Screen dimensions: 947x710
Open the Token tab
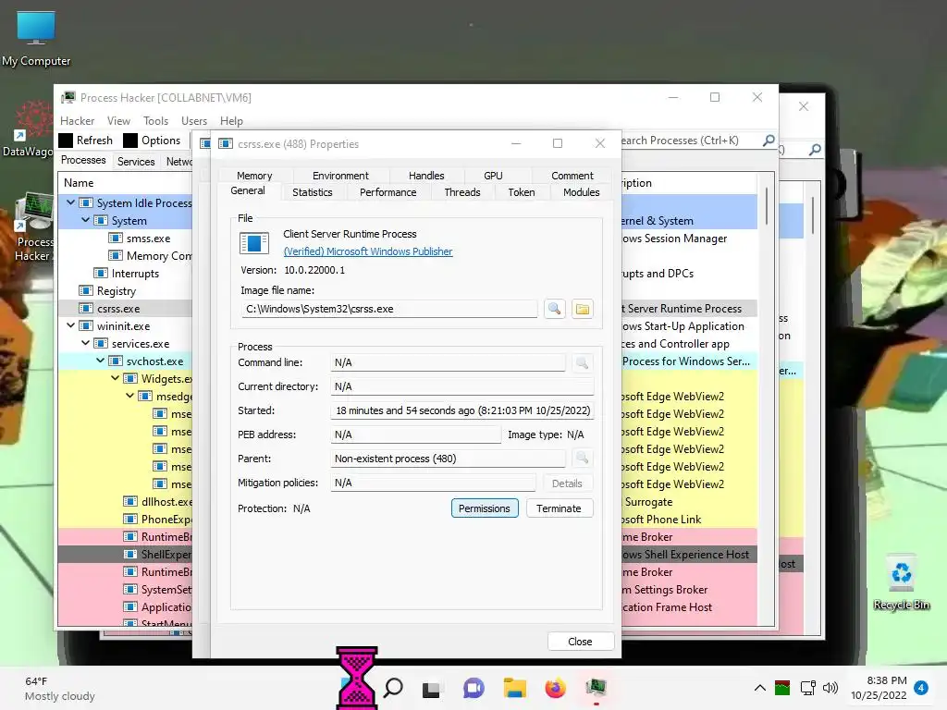tap(522, 192)
